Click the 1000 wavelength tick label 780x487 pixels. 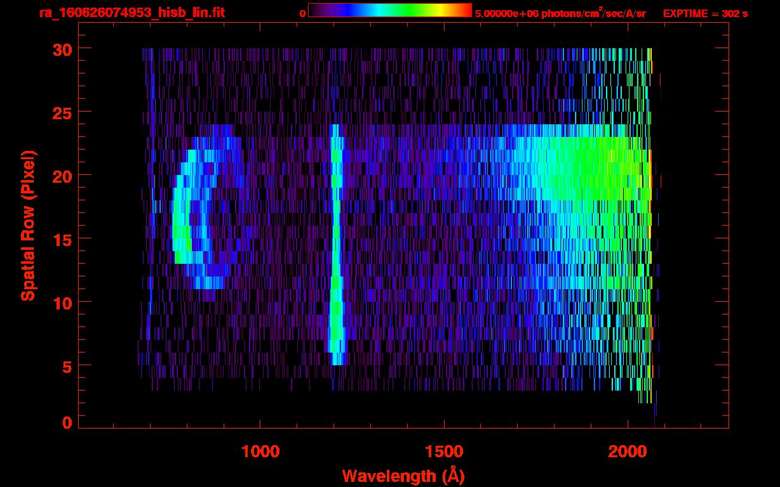(x=260, y=451)
